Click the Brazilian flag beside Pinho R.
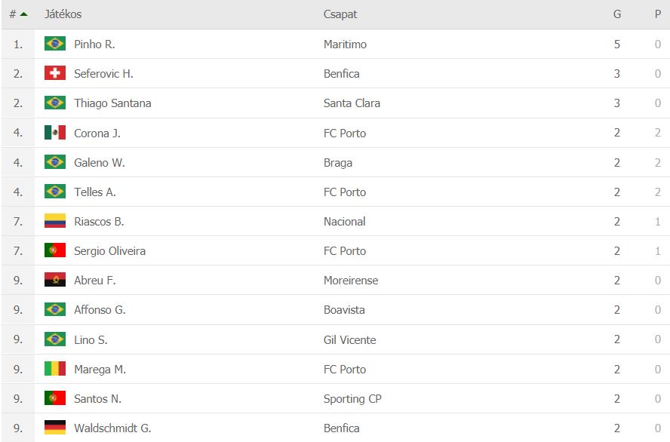670x442 pixels. 54,44
